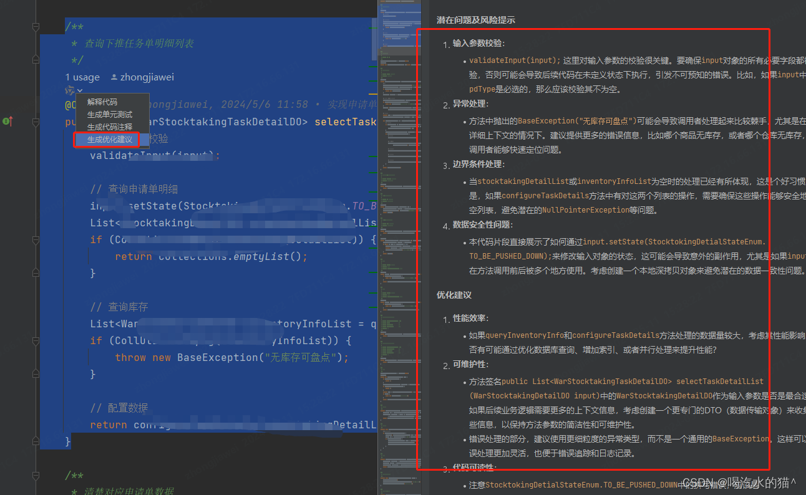Toggle fold marker below 'return Collections.emptyList()'
This screenshot has width=806, height=495.
(36, 273)
